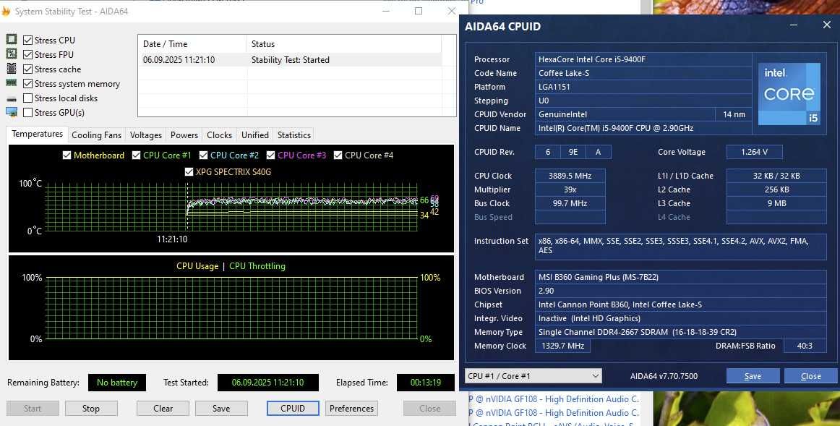840x426 pixels.
Task: Click the CPU chip icon beside Stress CPU
Action: 12,40
